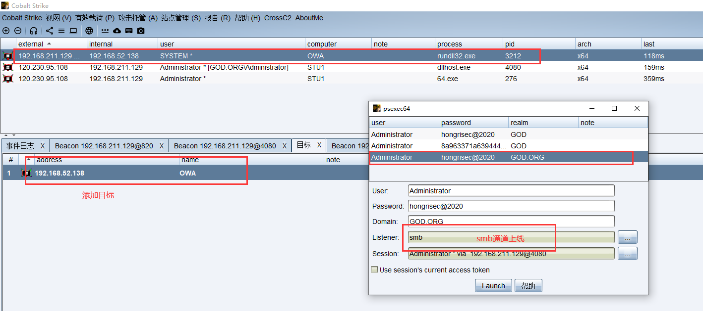Image resolution: width=703 pixels, height=311 pixels.
Task: Click the connect (plus) toolbar icon
Action: (x=6, y=31)
